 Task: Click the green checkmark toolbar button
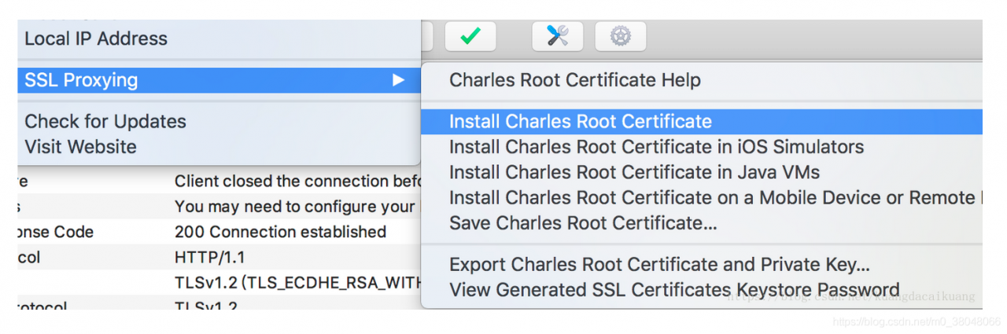coord(470,36)
